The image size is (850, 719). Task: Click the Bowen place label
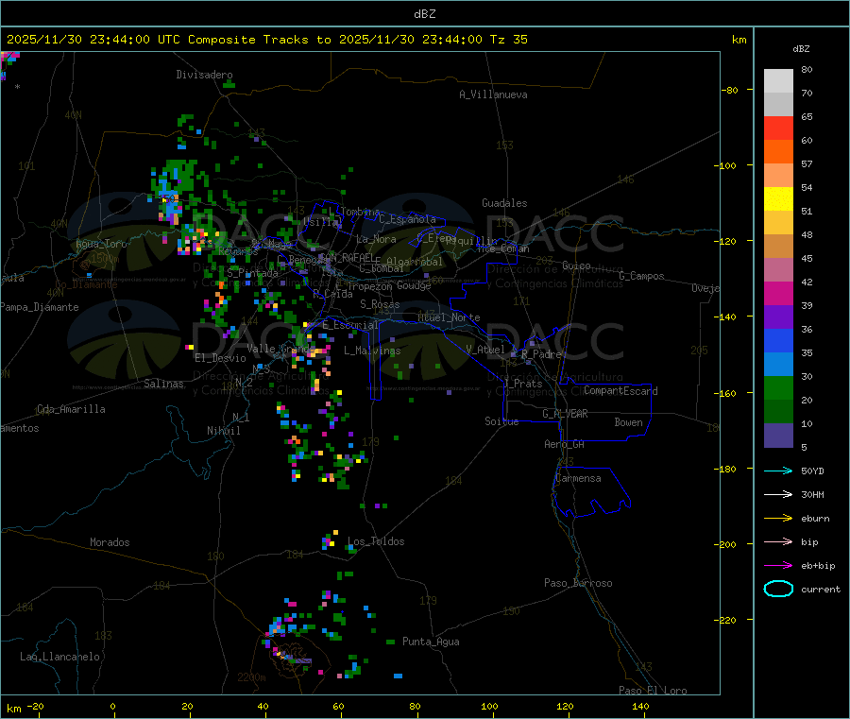(x=629, y=422)
